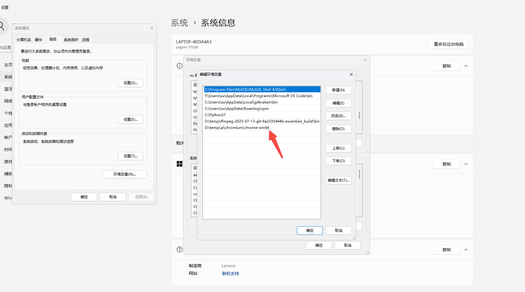Open the Accounts section in the sidebar
Viewport: 525px width, 292px height.
8,137
